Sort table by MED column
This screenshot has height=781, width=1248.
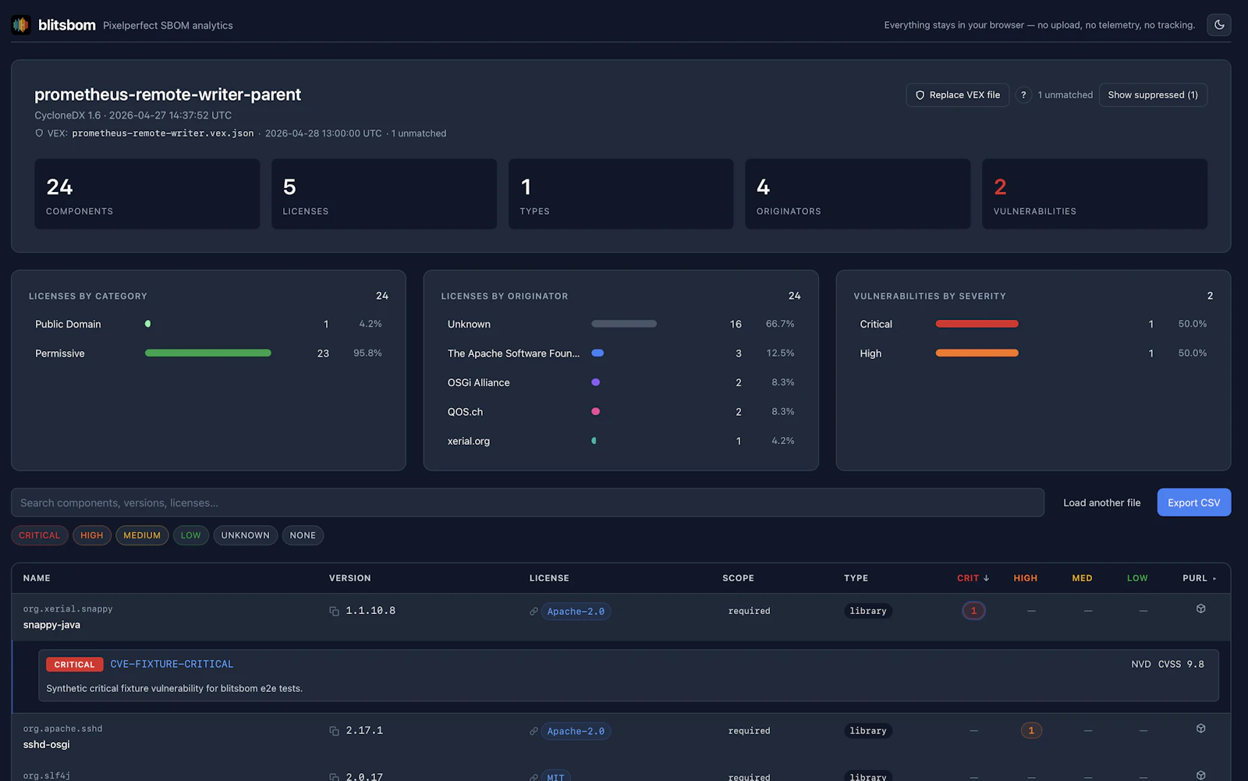tap(1082, 578)
